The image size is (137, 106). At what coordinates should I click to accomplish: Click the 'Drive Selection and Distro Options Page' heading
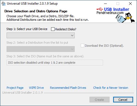tap(36, 11)
